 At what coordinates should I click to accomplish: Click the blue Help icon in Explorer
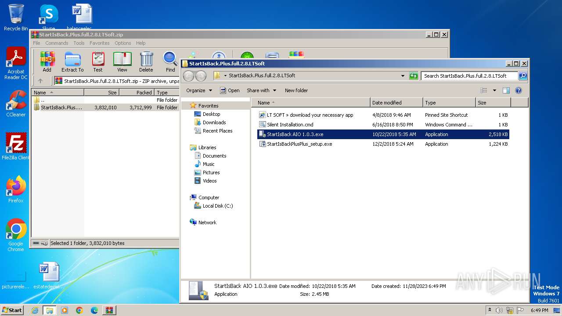click(519, 90)
